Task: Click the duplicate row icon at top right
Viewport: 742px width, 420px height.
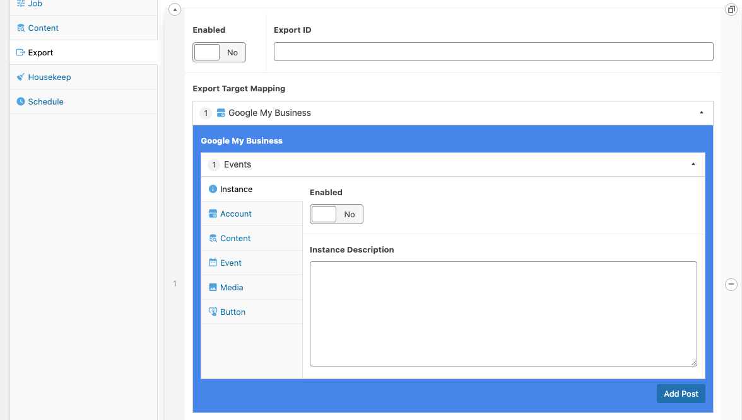Action: click(x=731, y=9)
